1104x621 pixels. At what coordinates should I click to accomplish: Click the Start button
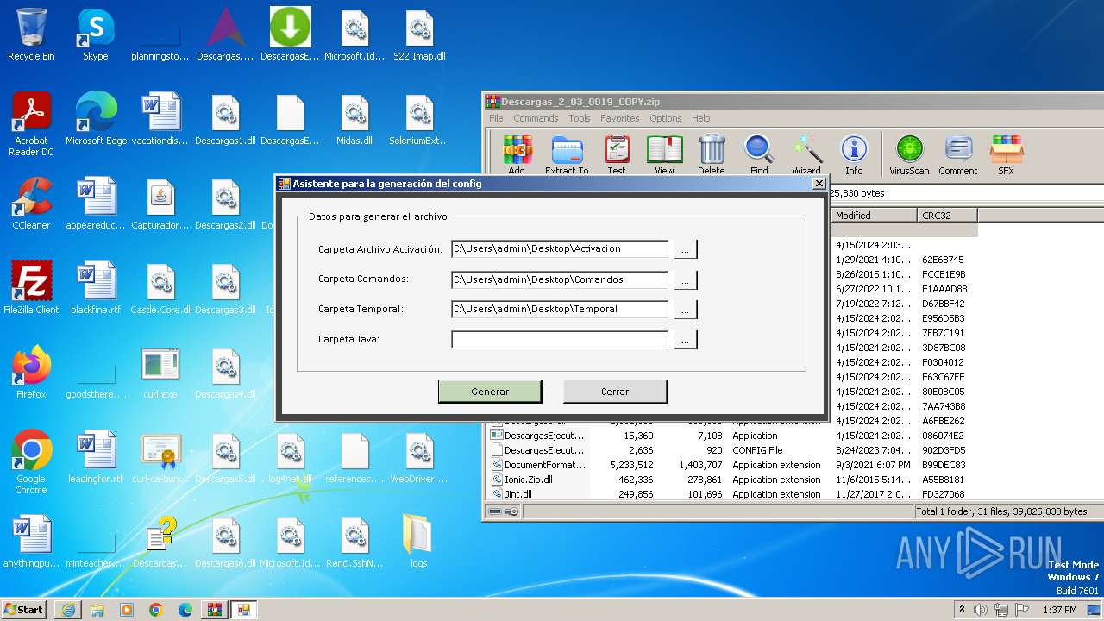point(24,610)
